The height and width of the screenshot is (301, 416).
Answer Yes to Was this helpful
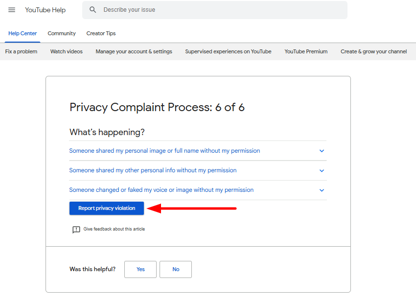click(140, 269)
